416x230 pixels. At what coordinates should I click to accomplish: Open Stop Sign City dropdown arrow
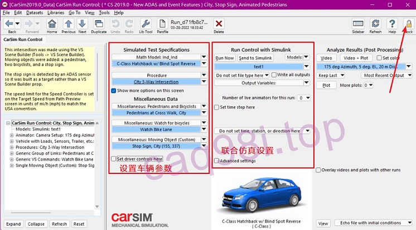click(x=204, y=146)
